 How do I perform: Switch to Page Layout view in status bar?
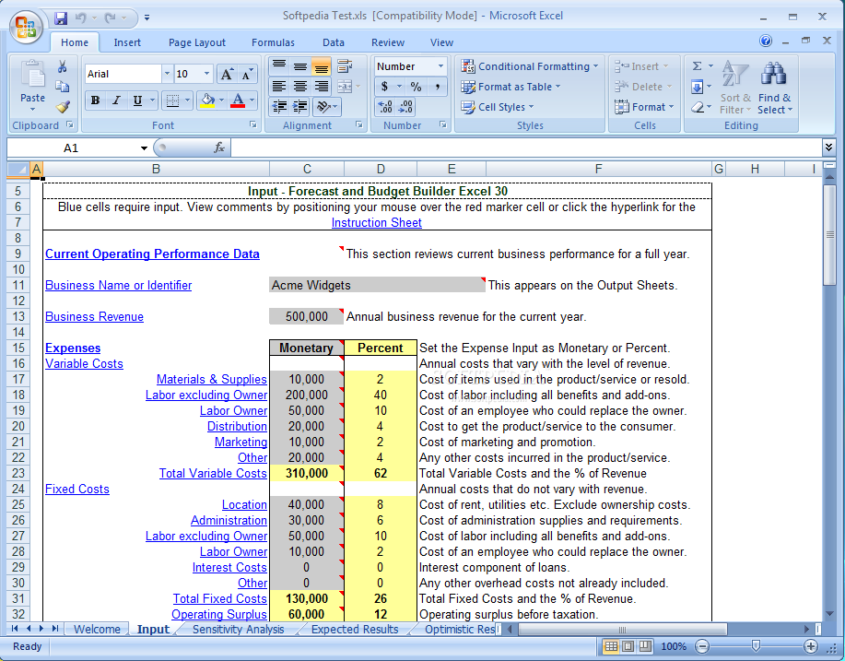pyautogui.click(x=628, y=646)
